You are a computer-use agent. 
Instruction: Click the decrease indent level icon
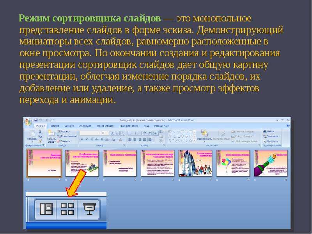click(145, 133)
